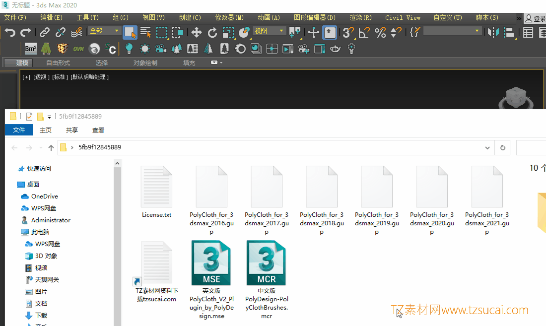Open the reference coordinate system dropdown 视图

(x=269, y=31)
